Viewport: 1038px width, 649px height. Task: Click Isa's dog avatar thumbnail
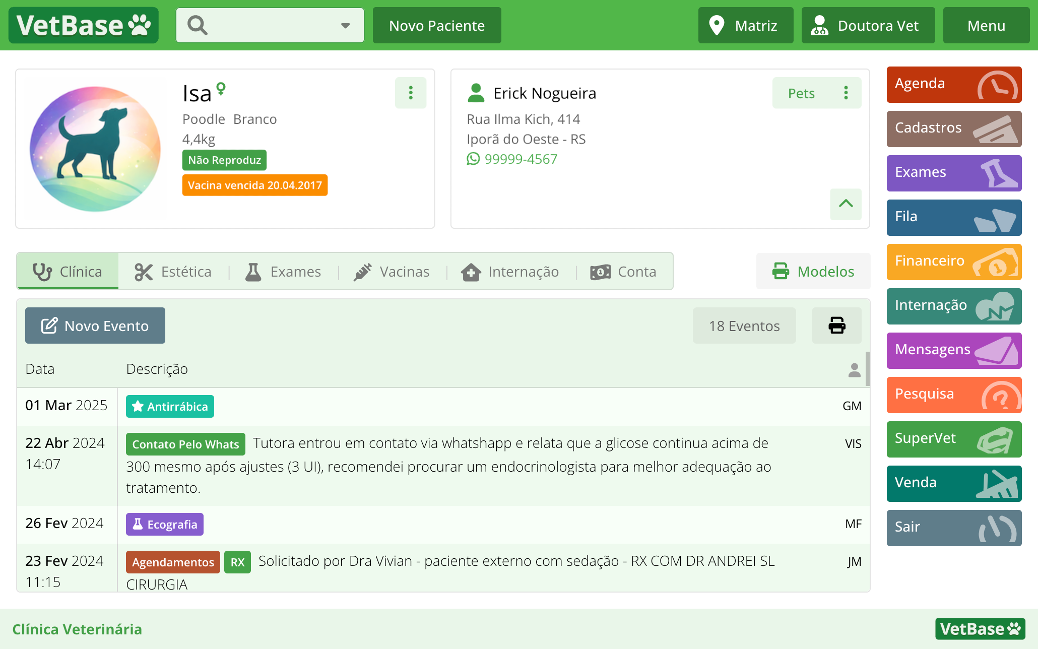95,149
